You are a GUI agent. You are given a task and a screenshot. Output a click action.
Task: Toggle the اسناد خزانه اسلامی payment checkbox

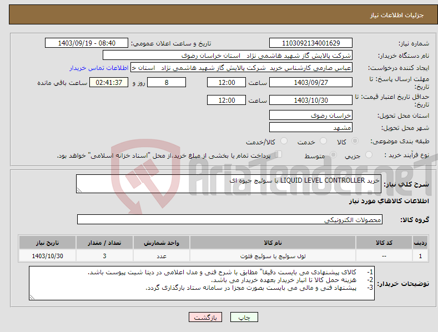tap(279, 154)
